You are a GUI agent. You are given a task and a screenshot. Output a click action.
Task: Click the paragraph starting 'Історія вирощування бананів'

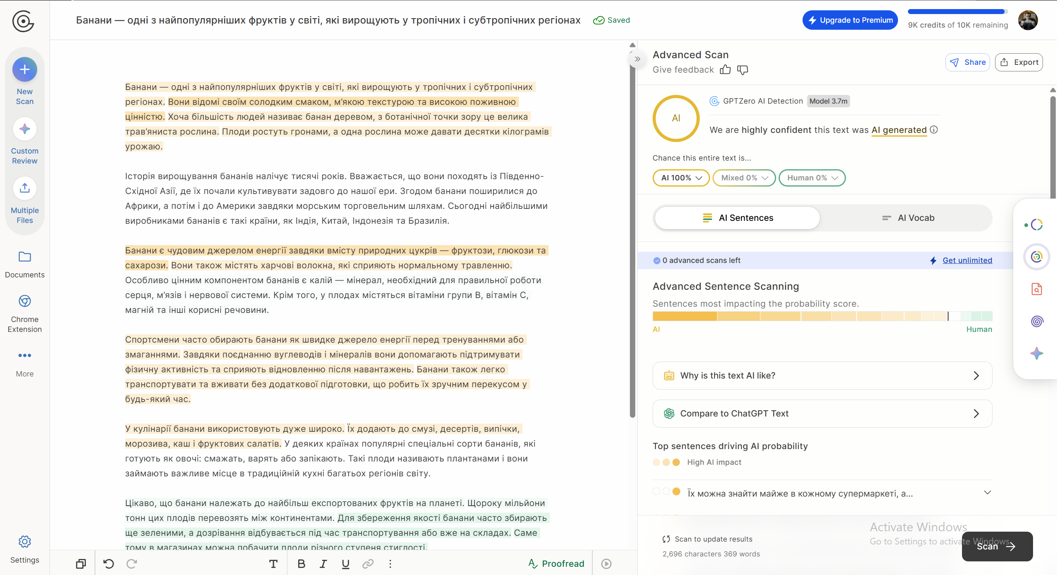337,199
